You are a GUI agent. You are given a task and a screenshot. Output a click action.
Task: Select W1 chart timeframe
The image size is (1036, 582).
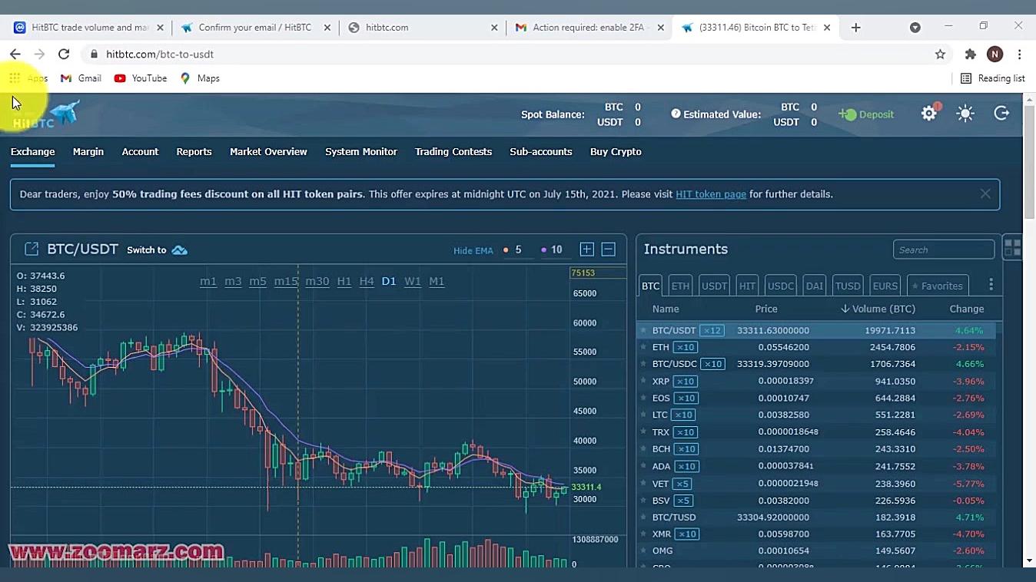click(413, 281)
